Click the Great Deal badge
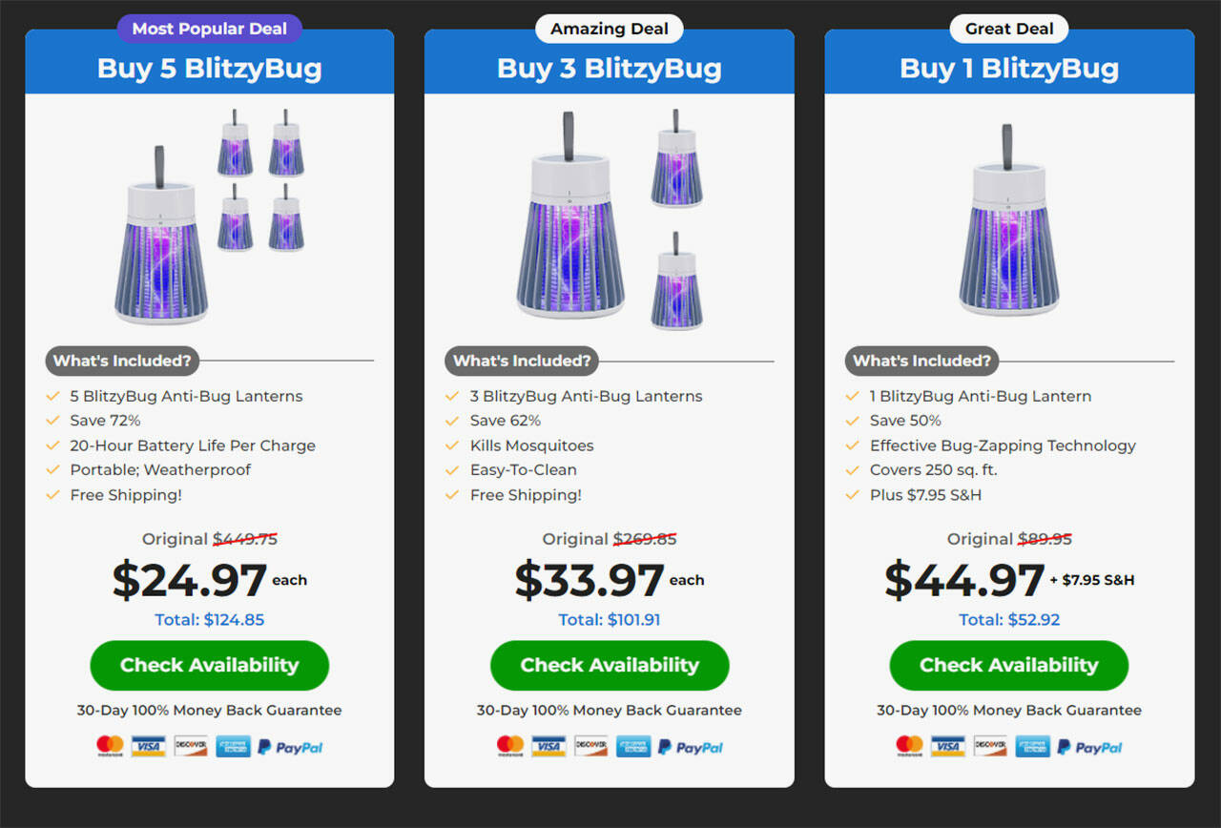Image resolution: width=1221 pixels, height=828 pixels. click(1009, 29)
